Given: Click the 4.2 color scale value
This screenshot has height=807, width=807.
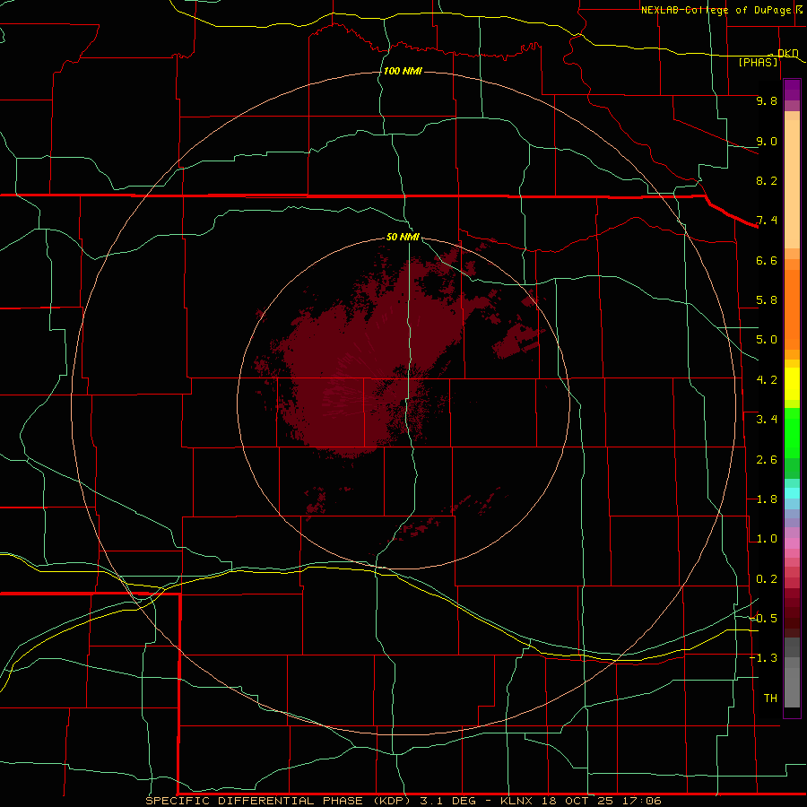Looking at the screenshot, I should tap(767, 380).
